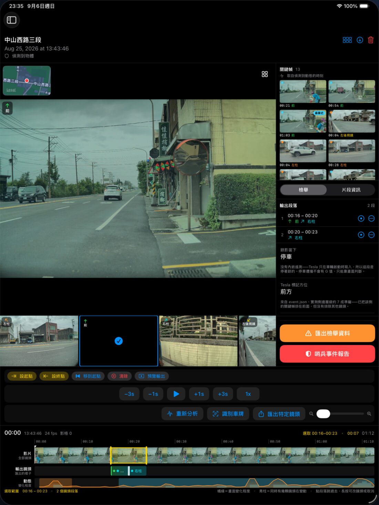
Task: Open more options for segment 00:16 – 00:20
Action: coord(371,219)
